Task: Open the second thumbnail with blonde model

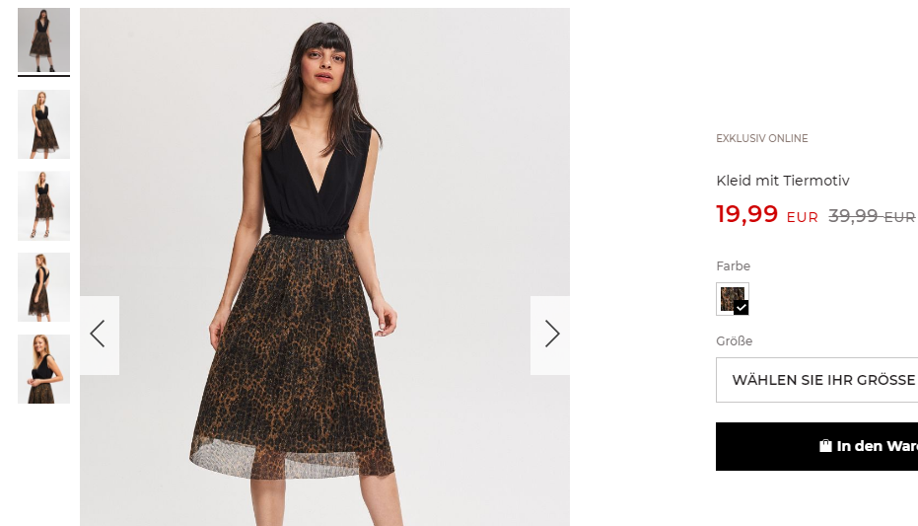Action: [44, 124]
